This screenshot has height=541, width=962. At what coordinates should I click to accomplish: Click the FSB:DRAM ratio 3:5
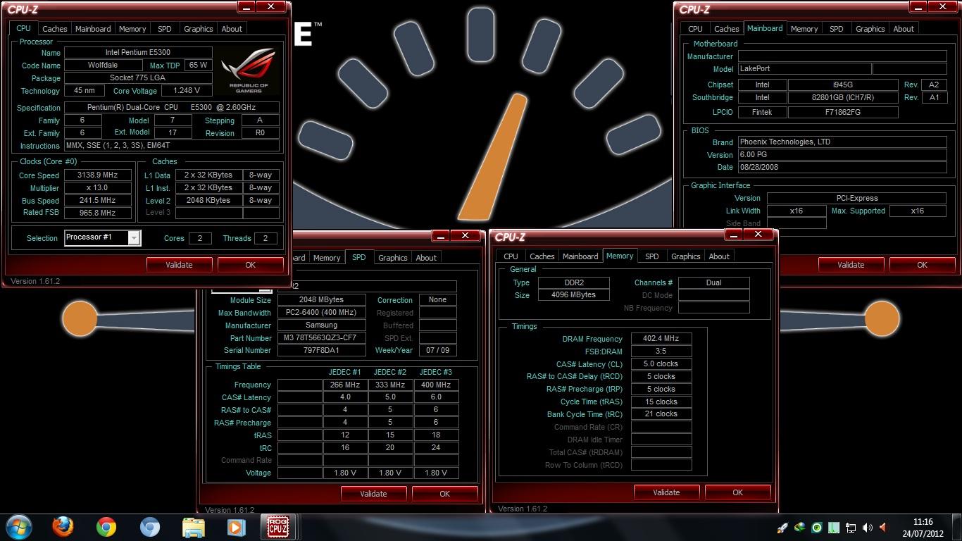[x=661, y=352]
